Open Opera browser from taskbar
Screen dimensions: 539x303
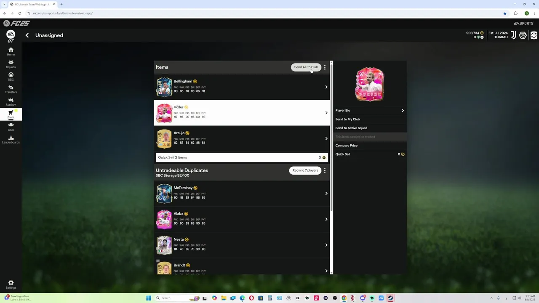[x=251, y=298]
